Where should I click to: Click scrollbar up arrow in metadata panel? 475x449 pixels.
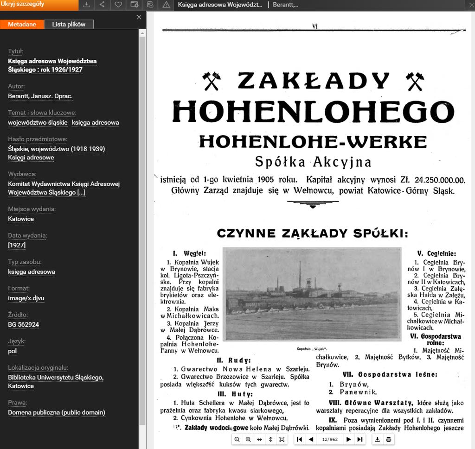tap(142, 33)
